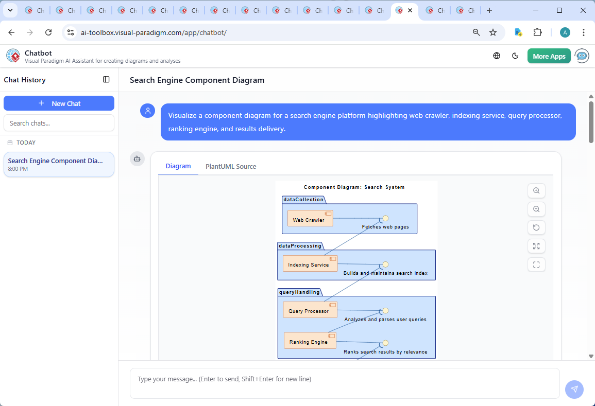Click the chatbot mascot icon in the header

(x=582, y=56)
